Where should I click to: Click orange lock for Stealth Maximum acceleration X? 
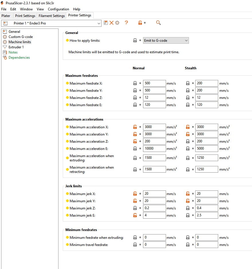point(188,127)
